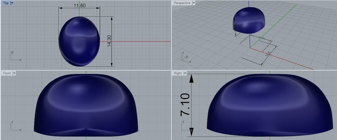Select the 14.30 dimension text in Top view
Screen dimensions: 337x140
109,41
